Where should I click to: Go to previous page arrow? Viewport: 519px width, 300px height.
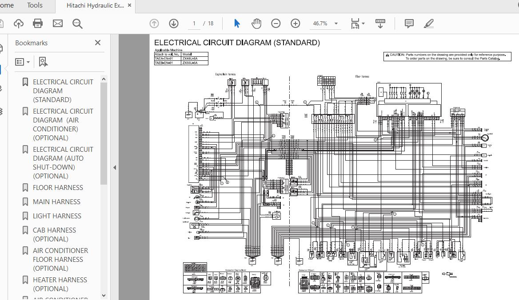coord(154,24)
